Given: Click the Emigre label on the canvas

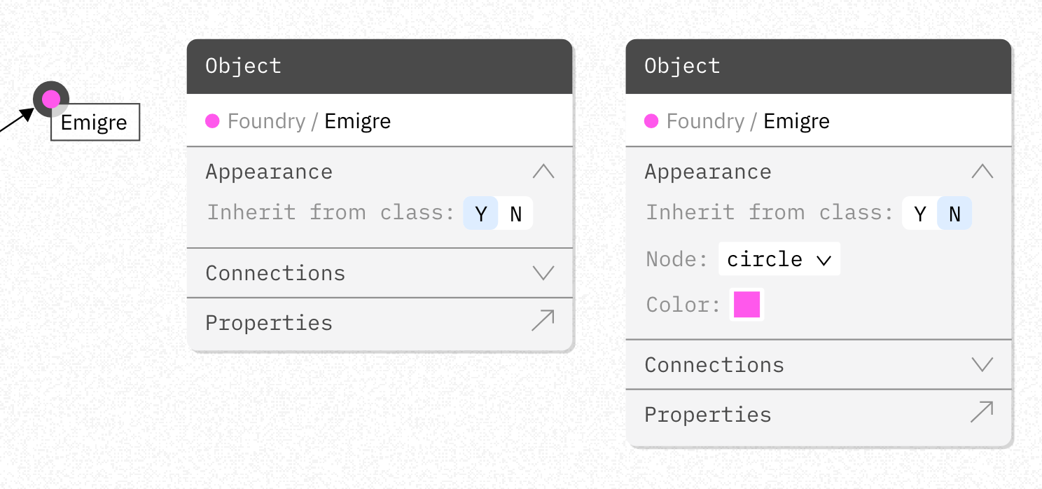Looking at the screenshot, I should [95, 123].
